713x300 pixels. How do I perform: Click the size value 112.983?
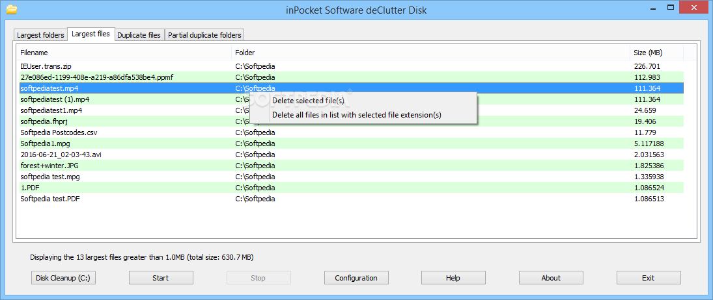pyautogui.click(x=647, y=77)
